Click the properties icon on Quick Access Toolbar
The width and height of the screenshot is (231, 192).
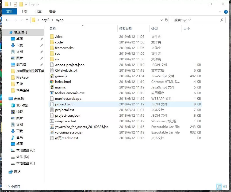[15, 4]
